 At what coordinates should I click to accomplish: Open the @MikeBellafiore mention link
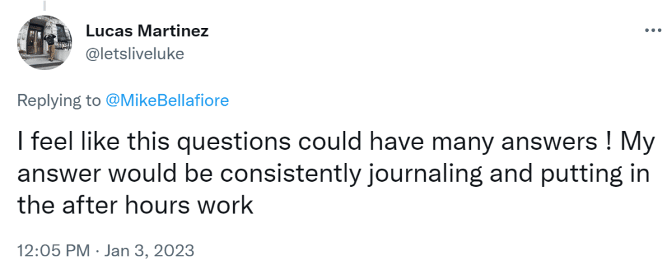click(x=167, y=101)
